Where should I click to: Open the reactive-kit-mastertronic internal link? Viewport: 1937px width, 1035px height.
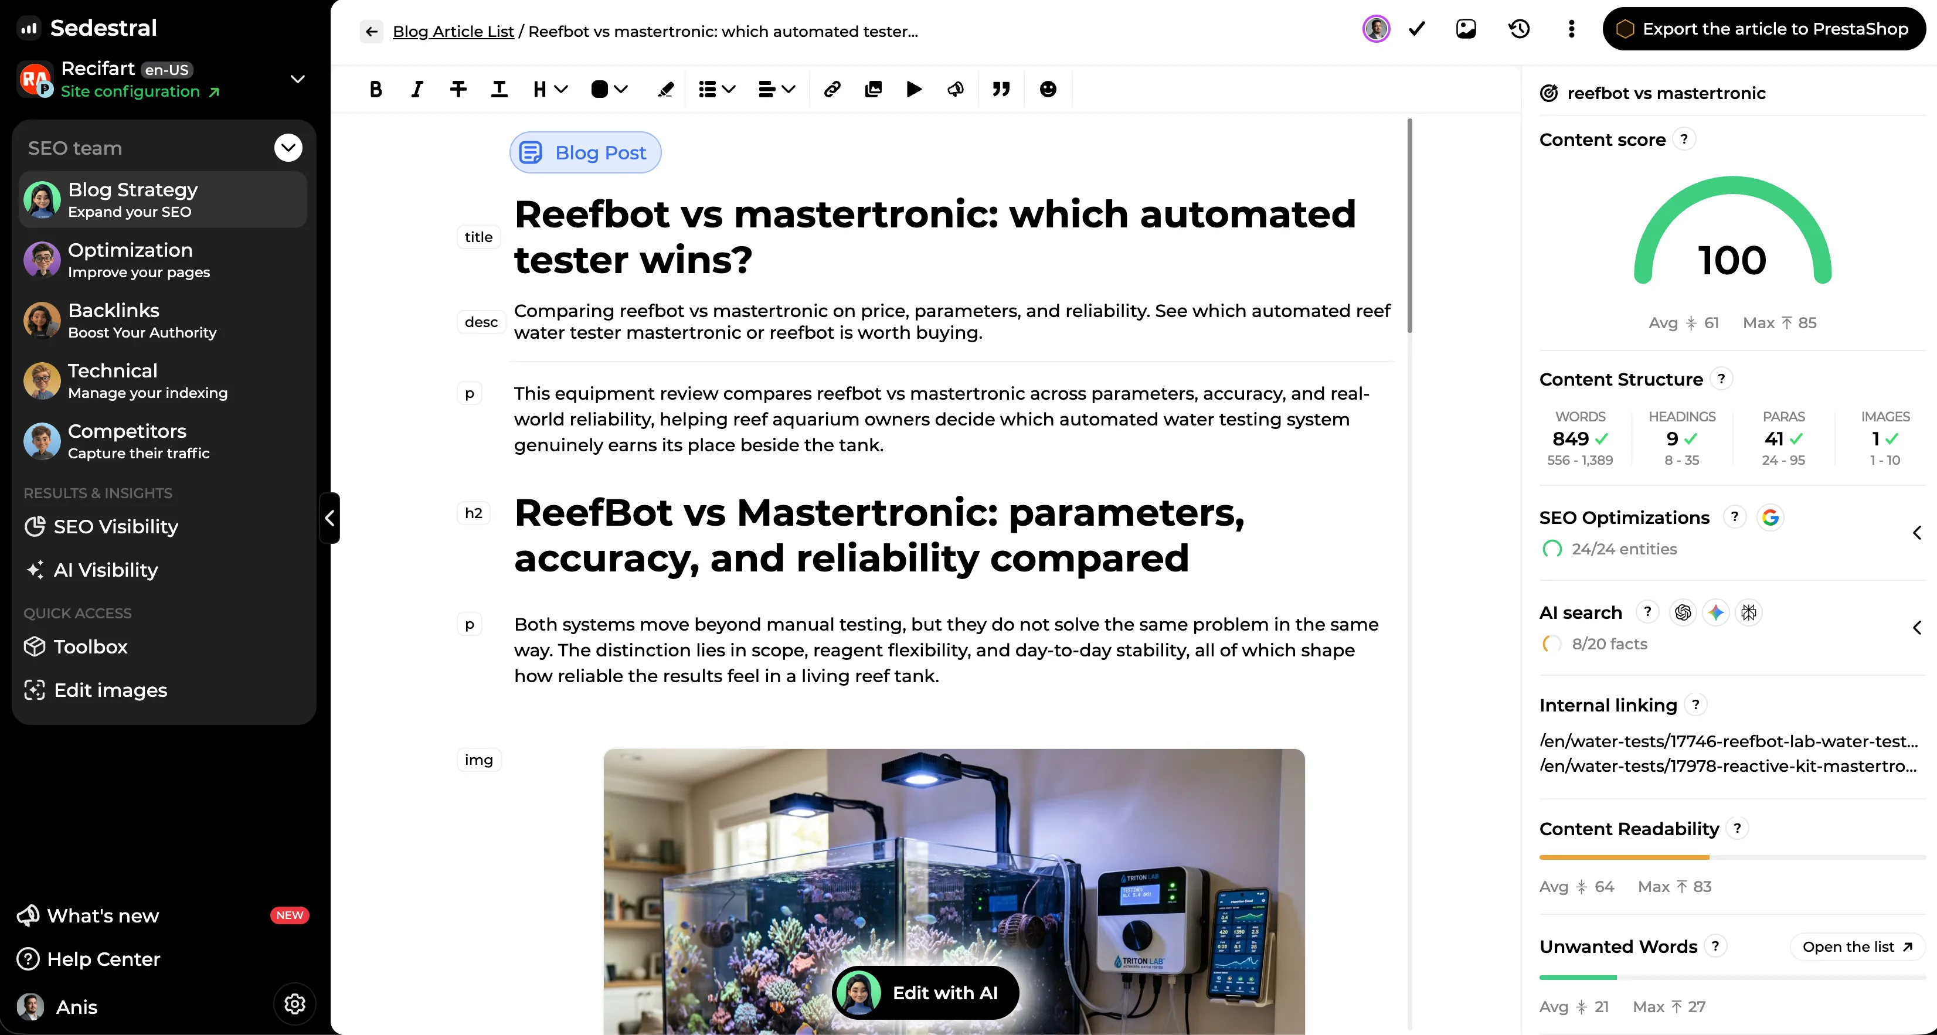pos(1729,766)
